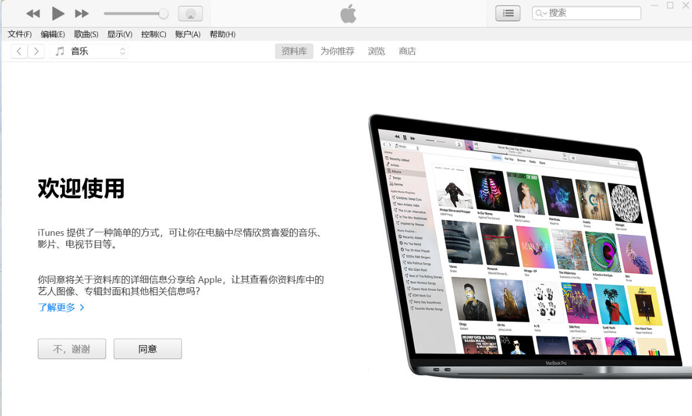Open the 控制(C) menu
692x416 pixels.
tap(153, 34)
